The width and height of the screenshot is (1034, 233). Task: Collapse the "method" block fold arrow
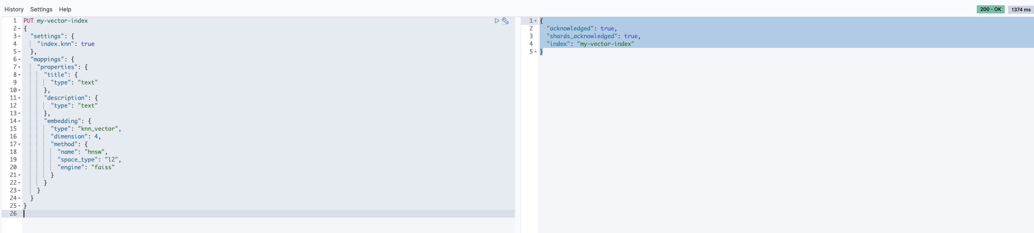point(19,144)
